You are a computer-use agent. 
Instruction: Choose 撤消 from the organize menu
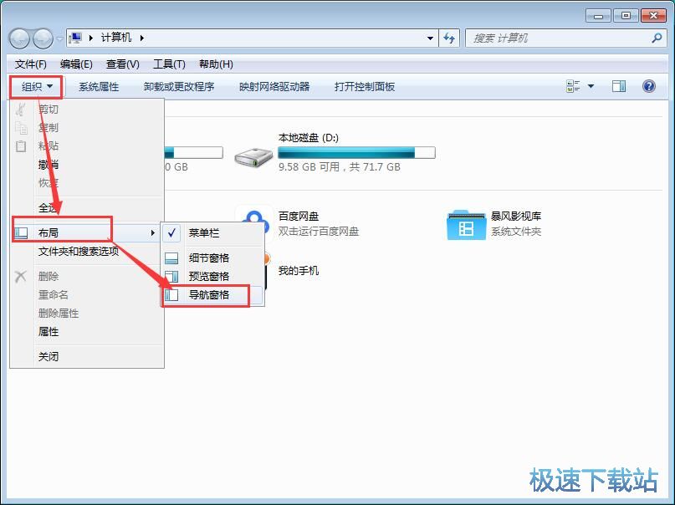coord(49,165)
